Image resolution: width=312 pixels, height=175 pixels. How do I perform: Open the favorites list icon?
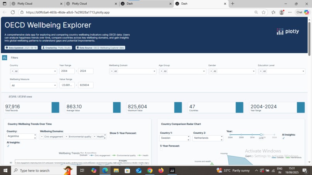point(273,12)
